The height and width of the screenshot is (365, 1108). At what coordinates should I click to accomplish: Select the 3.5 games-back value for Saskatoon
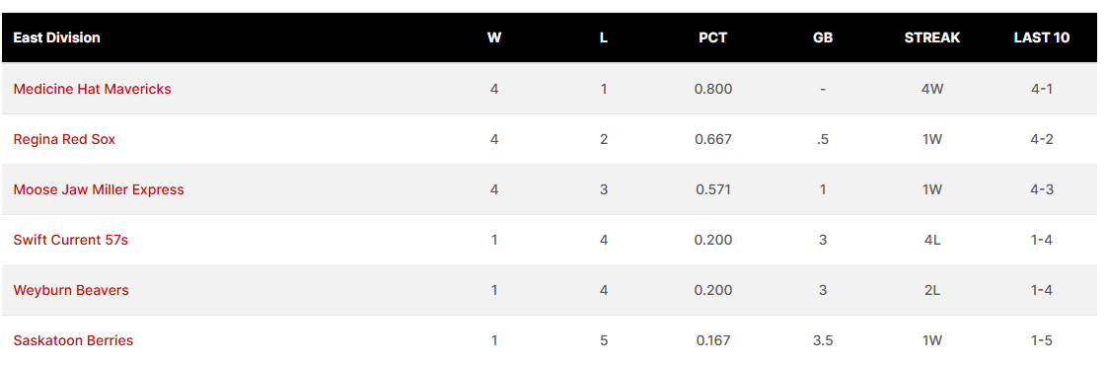[823, 340]
